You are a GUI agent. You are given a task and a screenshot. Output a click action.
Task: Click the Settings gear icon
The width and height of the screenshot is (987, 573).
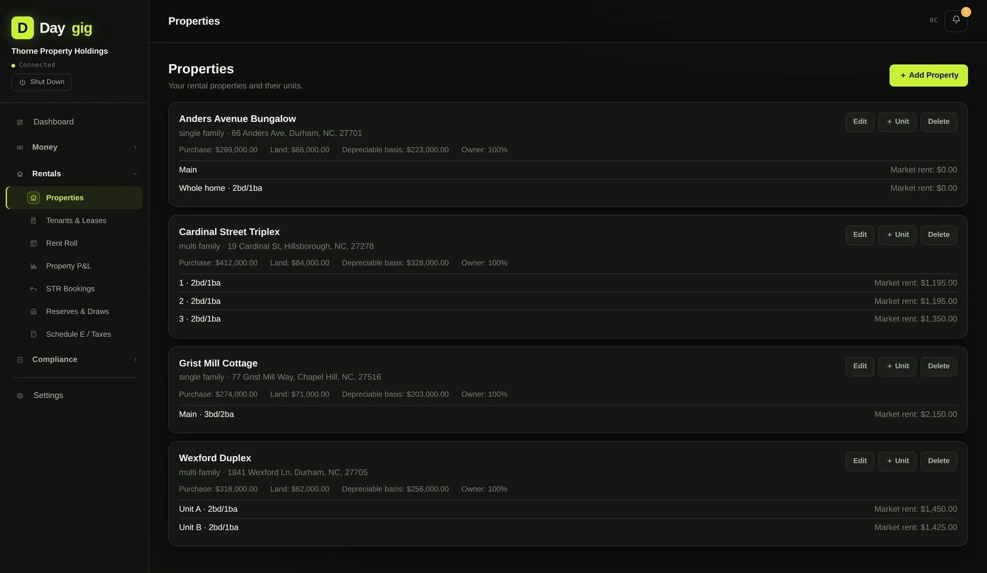pos(20,395)
